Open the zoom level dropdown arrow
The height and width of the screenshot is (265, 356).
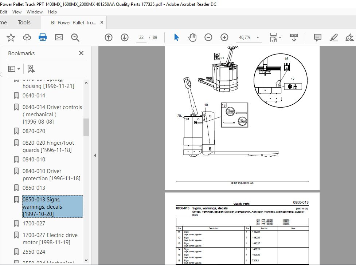pyautogui.click(x=258, y=37)
